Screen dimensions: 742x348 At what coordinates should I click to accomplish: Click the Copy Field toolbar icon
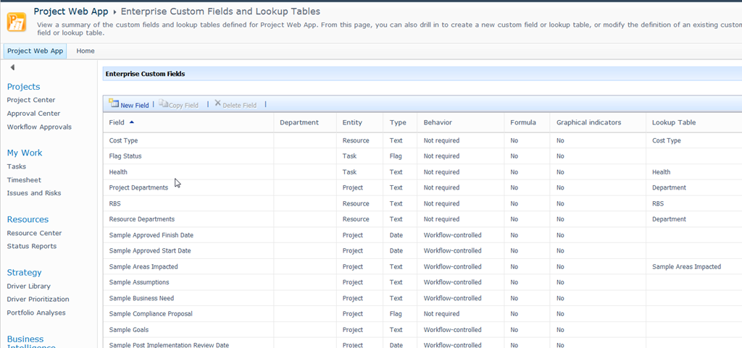coord(163,104)
